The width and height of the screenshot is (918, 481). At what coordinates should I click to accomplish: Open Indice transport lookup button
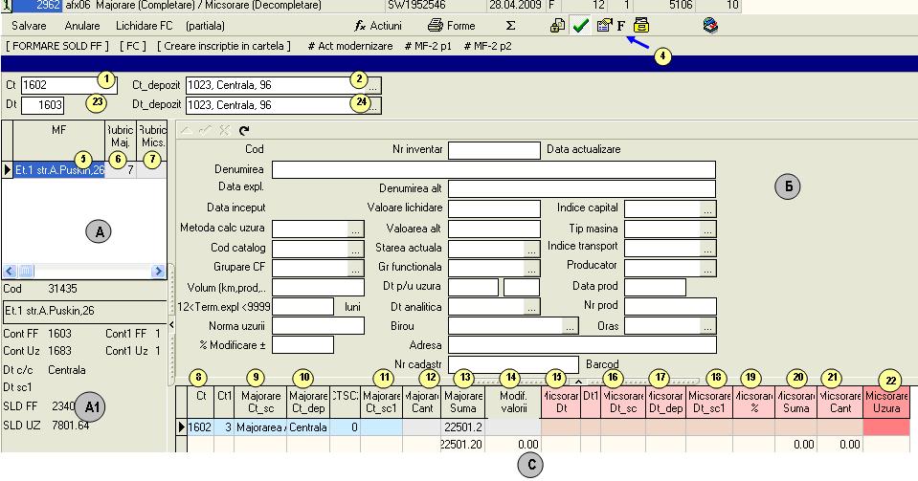tap(707, 250)
